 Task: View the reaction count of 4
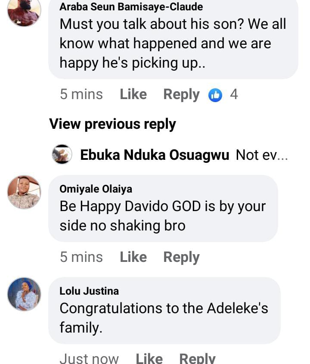234,94
